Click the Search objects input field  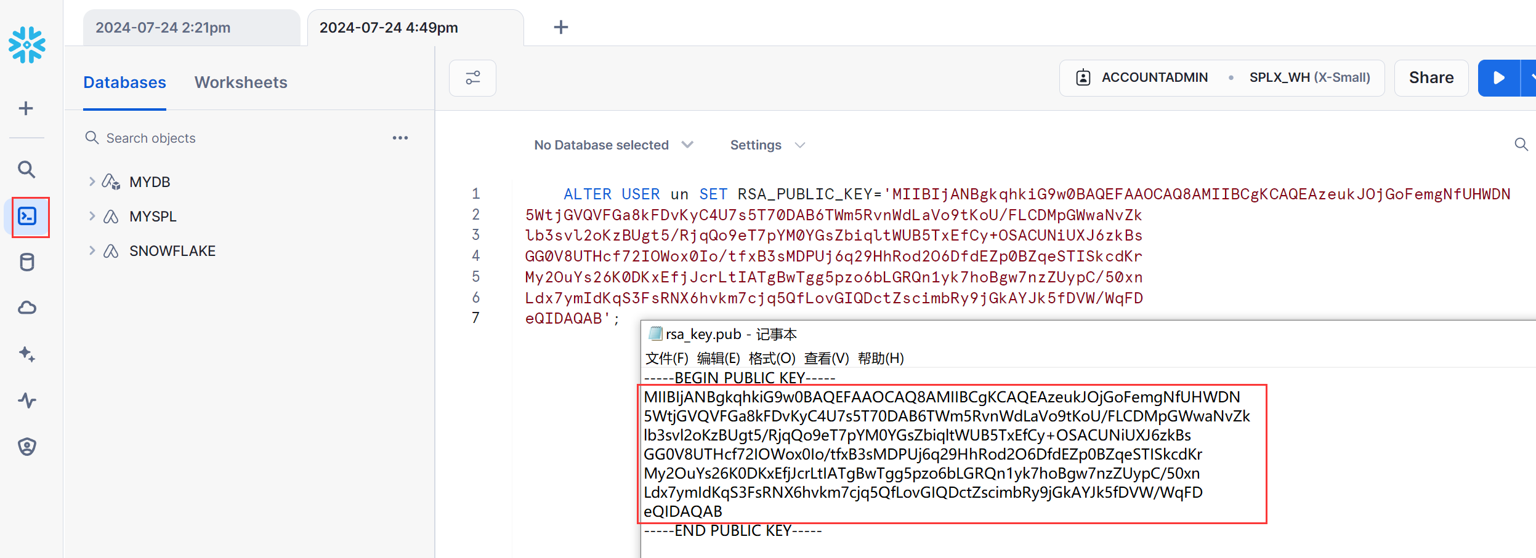coord(234,138)
